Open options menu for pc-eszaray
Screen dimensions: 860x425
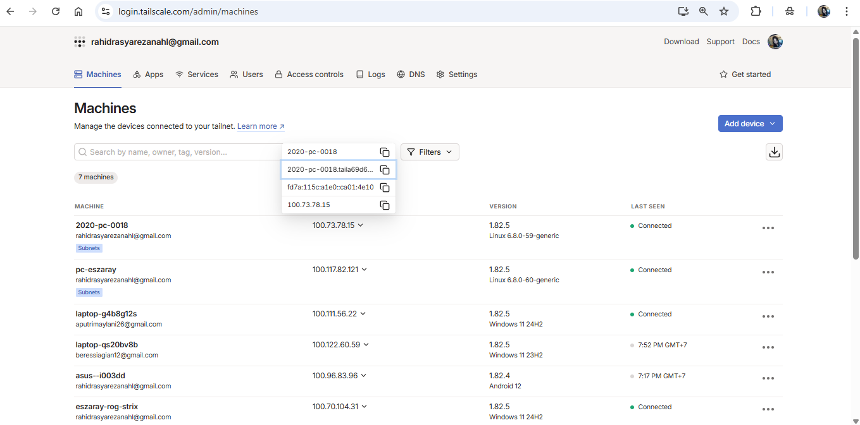768,273
